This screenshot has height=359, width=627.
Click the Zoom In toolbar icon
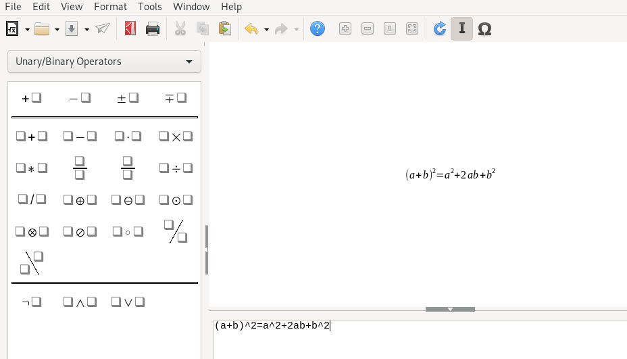[345, 28]
